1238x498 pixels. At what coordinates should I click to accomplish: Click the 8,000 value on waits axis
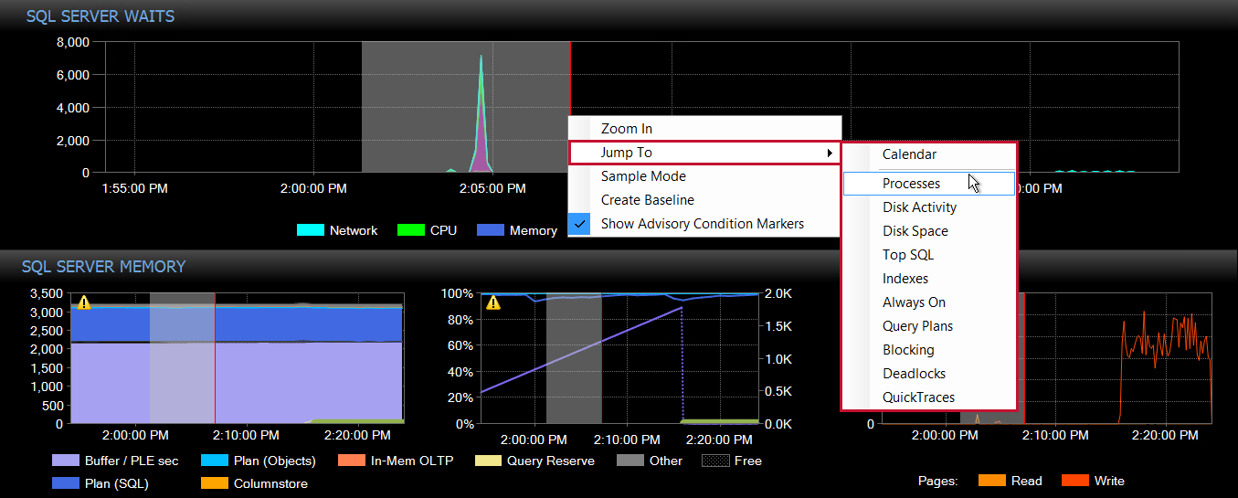pos(72,42)
